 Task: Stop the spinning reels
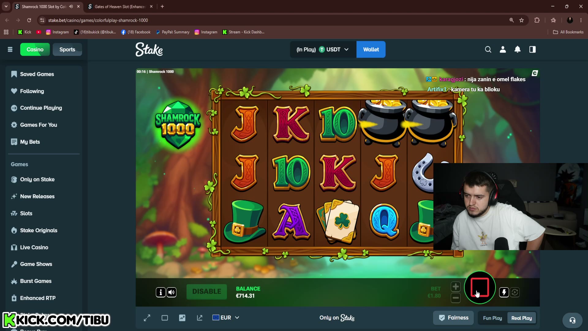pos(480,287)
